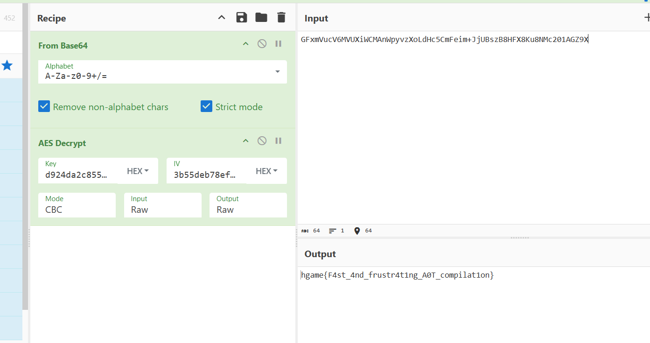Disable the From Base64 operation
Viewport: 650px width, 343px height.
click(262, 44)
